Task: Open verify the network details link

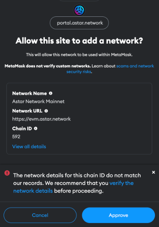Action: pyautogui.click(x=73, y=187)
